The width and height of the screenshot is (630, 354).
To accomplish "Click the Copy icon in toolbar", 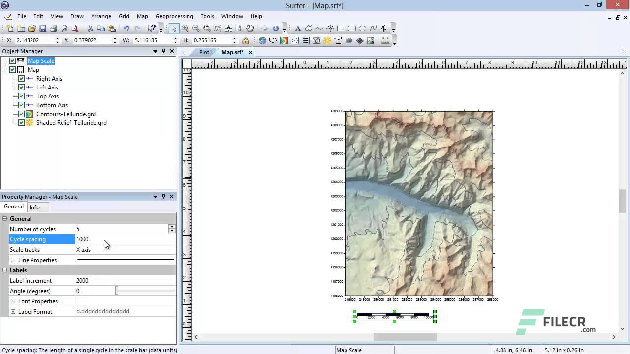I will [101, 29].
